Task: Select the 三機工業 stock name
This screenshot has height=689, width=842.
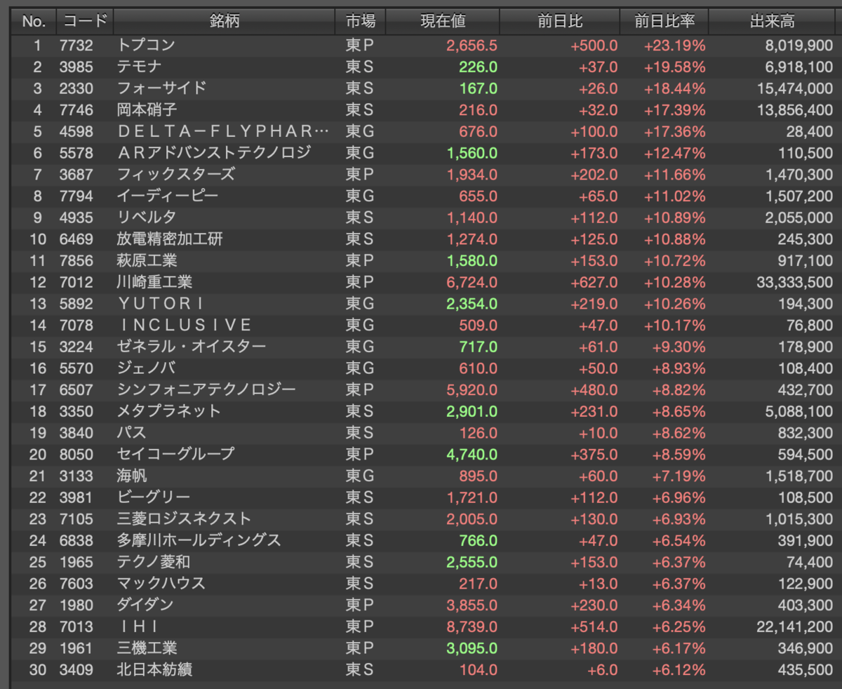Action: pos(147,648)
